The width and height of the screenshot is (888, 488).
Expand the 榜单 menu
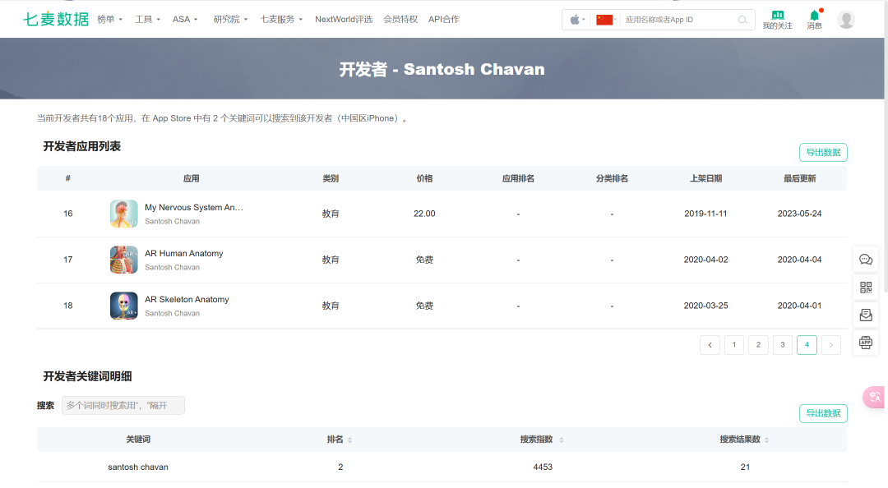click(109, 19)
